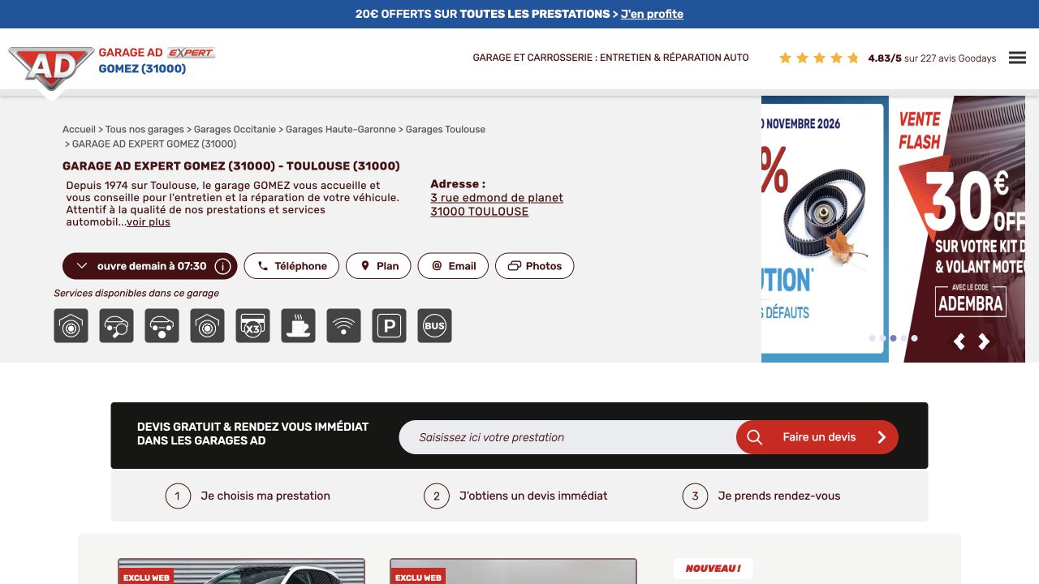This screenshot has height=584, width=1039.
Task: Click the five-star rating icons
Action: click(x=819, y=58)
